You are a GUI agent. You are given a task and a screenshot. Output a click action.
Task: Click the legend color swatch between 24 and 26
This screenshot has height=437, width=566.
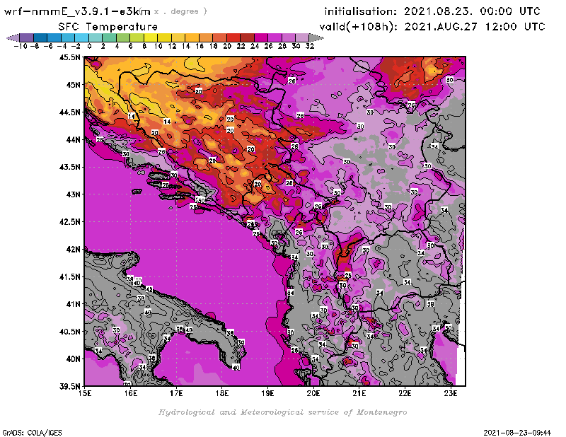click(261, 37)
